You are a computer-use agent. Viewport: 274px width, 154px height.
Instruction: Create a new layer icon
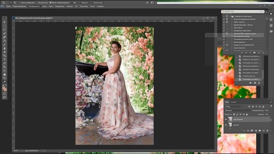point(264,130)
